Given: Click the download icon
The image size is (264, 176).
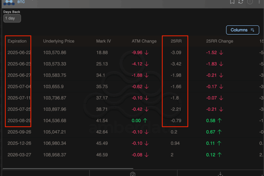Looking at the screenshot, I should [220, 174].
